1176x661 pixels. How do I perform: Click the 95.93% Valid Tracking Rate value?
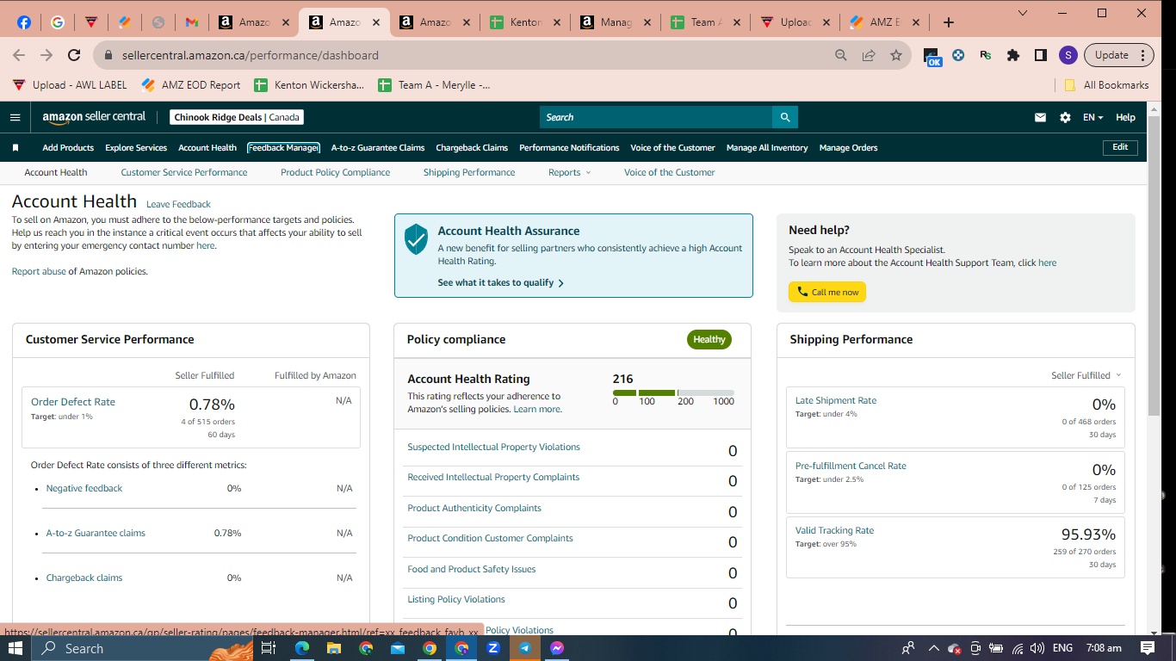[x=1088, y=534]
